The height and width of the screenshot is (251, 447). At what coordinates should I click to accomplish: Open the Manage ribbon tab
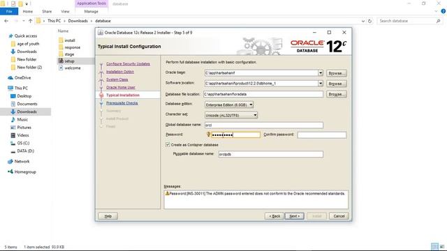click(91, 11)
